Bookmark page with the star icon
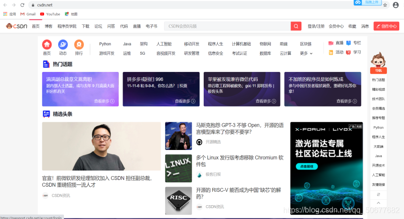The height and width of the screenshot is (219, 404). click(x=385, y=5)
